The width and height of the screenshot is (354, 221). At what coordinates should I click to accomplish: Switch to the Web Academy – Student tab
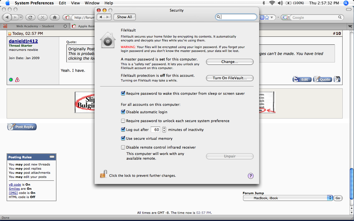[x=35, y=26]
